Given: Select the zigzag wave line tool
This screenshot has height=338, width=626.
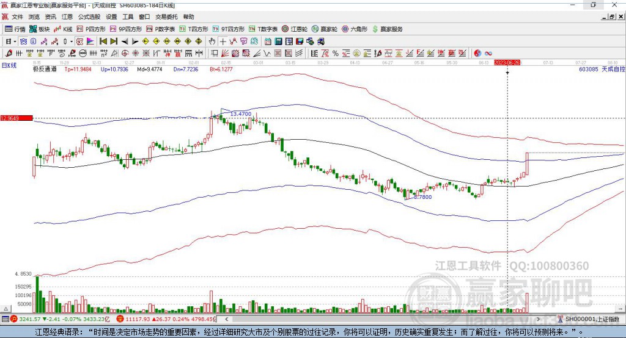Looking at the screenshot, I should pyautogui.click(x=267, y=54).
